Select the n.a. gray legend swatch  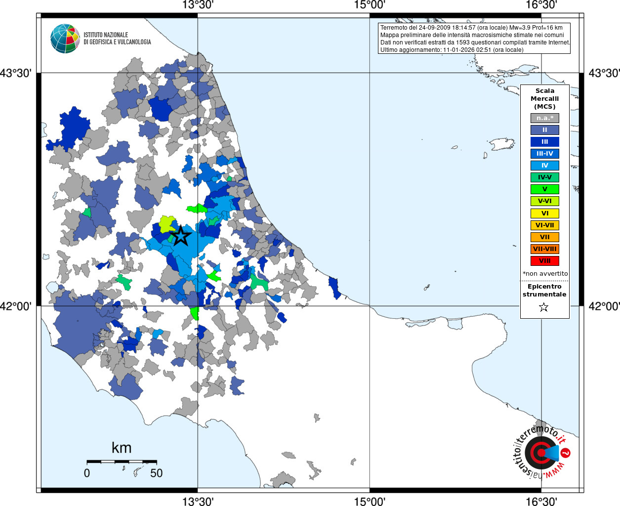[545, 118]
